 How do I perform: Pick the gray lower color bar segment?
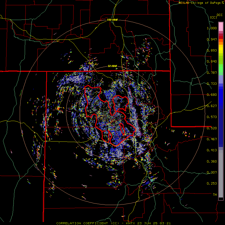[x=221, y=174]
